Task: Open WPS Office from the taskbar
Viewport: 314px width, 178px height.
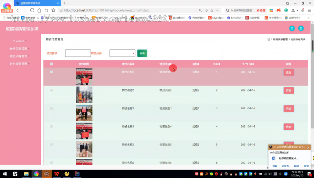Action: click(x=57, y=174)
